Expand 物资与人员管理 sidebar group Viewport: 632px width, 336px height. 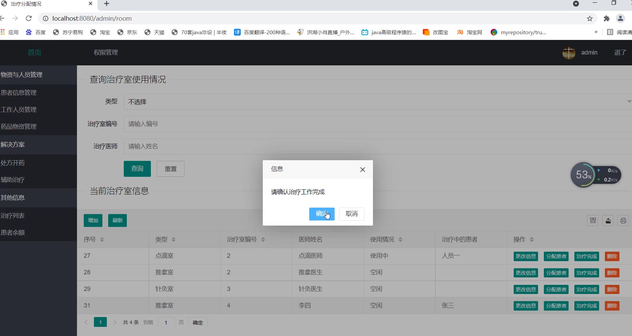point(38,75)
